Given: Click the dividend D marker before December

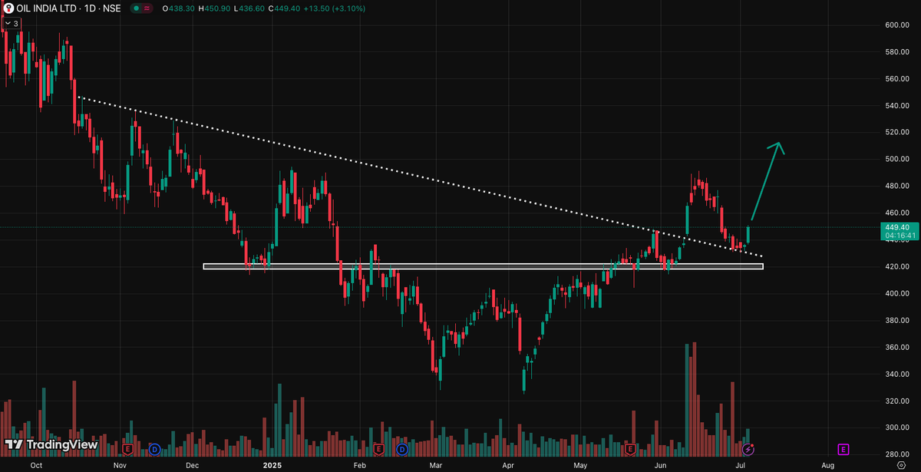Looking at the screenshot, I should click(x=154, y=448).
